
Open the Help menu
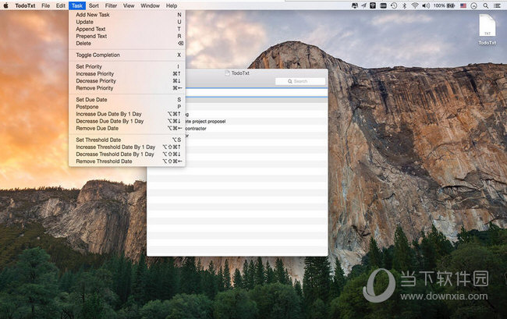(172, 5)
